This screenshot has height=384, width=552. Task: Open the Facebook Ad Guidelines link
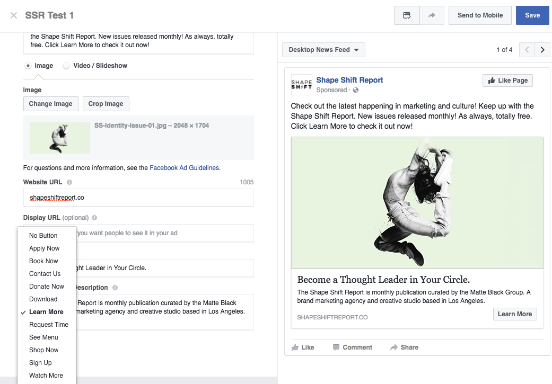(184, 168)
